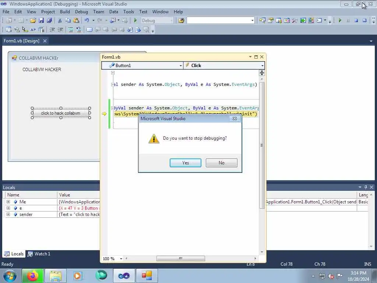Click the New Project toolbar icon
The width and height of the screenshot is (377, 283).
click(x=9, y=21)
